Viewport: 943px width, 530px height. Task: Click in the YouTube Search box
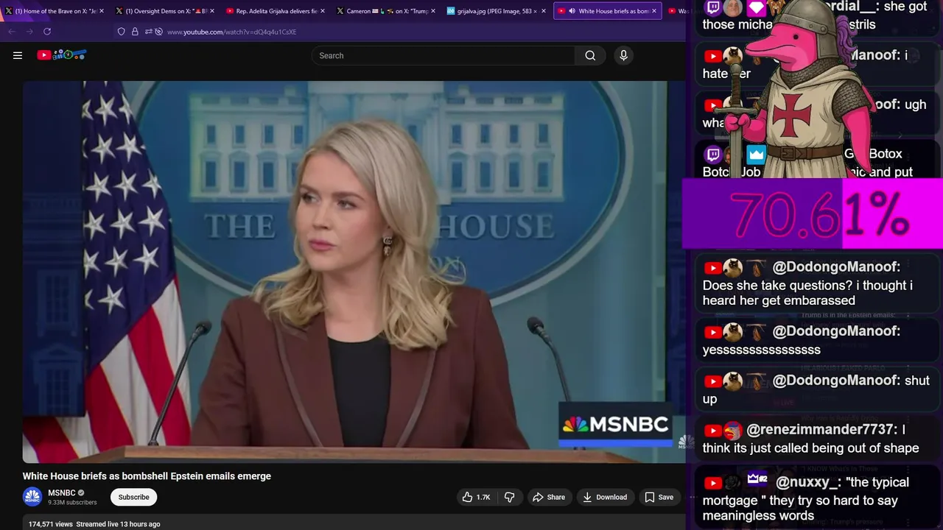click(x=444, y=55)
